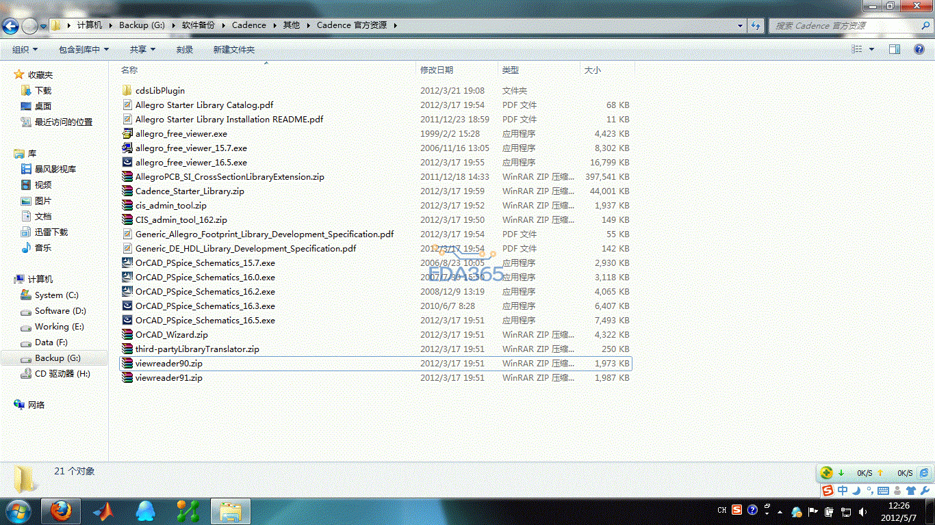Click 新建文件夹 button

click(233, 49)
